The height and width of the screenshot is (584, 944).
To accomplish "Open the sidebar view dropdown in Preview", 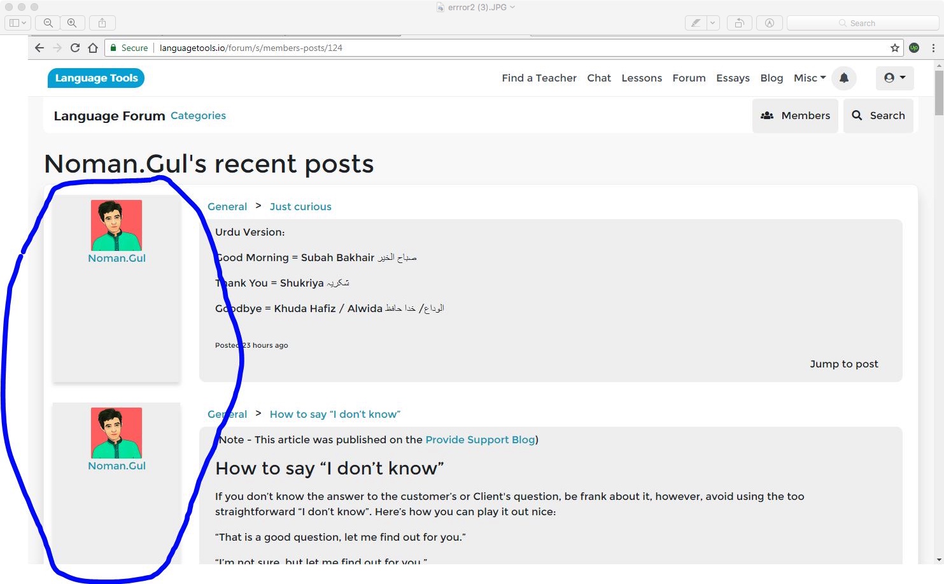I will [17, 23].
